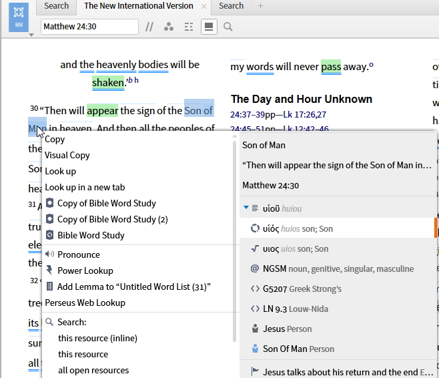439x378 pixels.
Task: Open the 24:37–39 passage link
Action: [x=248, y=115]
